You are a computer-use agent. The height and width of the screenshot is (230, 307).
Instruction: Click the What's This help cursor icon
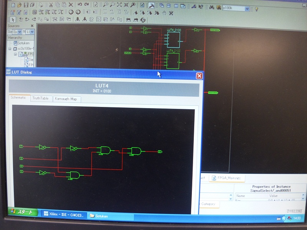201,7
